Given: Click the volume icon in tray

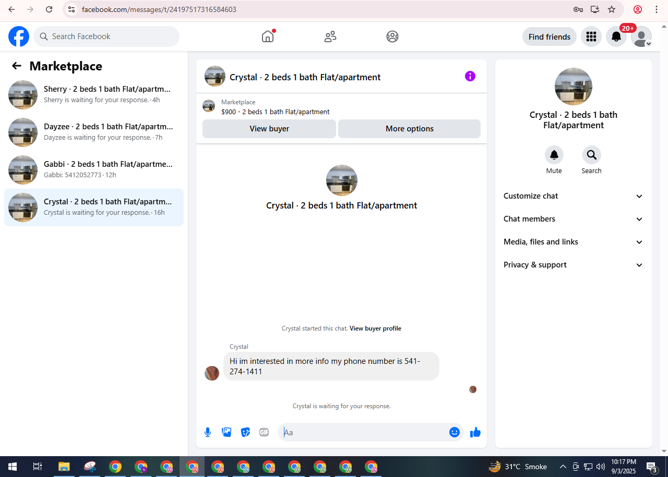Looking at the screenshot, I should click(601, 467).
